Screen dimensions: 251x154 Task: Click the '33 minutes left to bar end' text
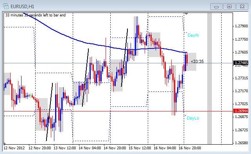point(36,15)
